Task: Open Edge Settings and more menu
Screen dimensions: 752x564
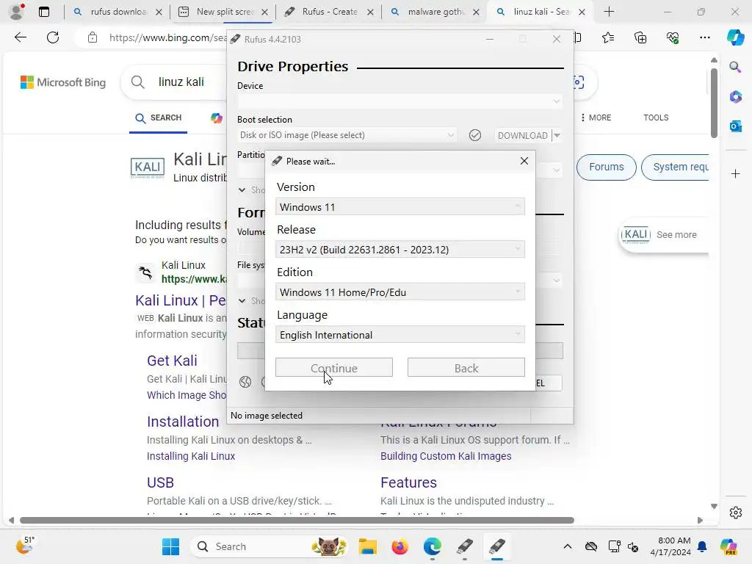Action: coord(704,37)
